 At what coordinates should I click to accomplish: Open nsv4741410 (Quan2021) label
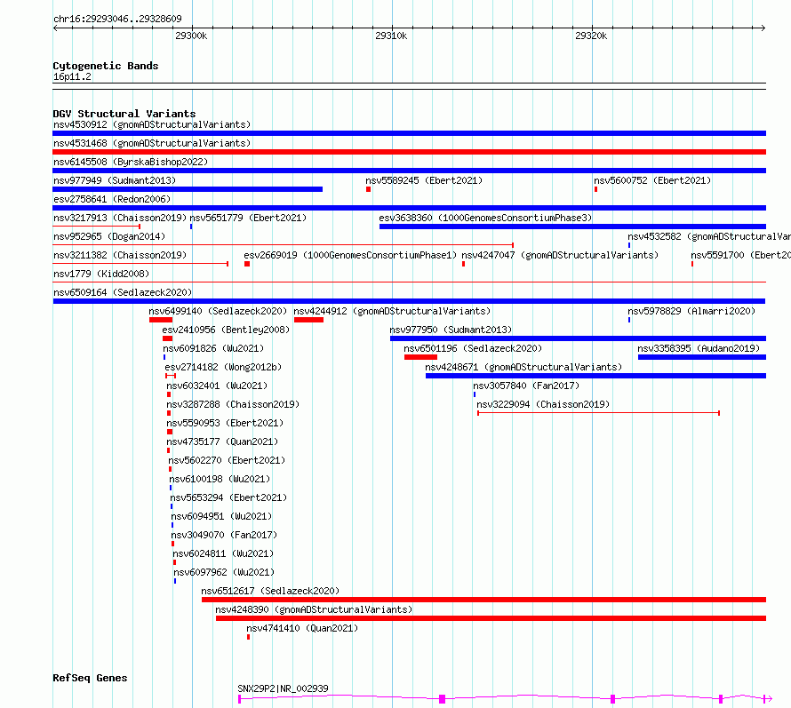point(302,628)
